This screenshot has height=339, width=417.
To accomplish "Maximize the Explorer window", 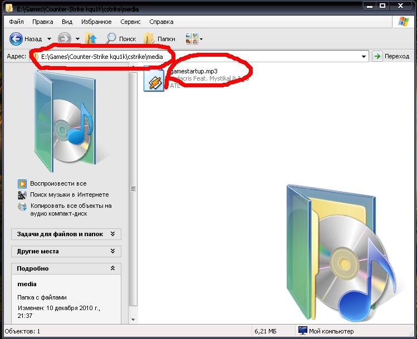I will [382, 6].
